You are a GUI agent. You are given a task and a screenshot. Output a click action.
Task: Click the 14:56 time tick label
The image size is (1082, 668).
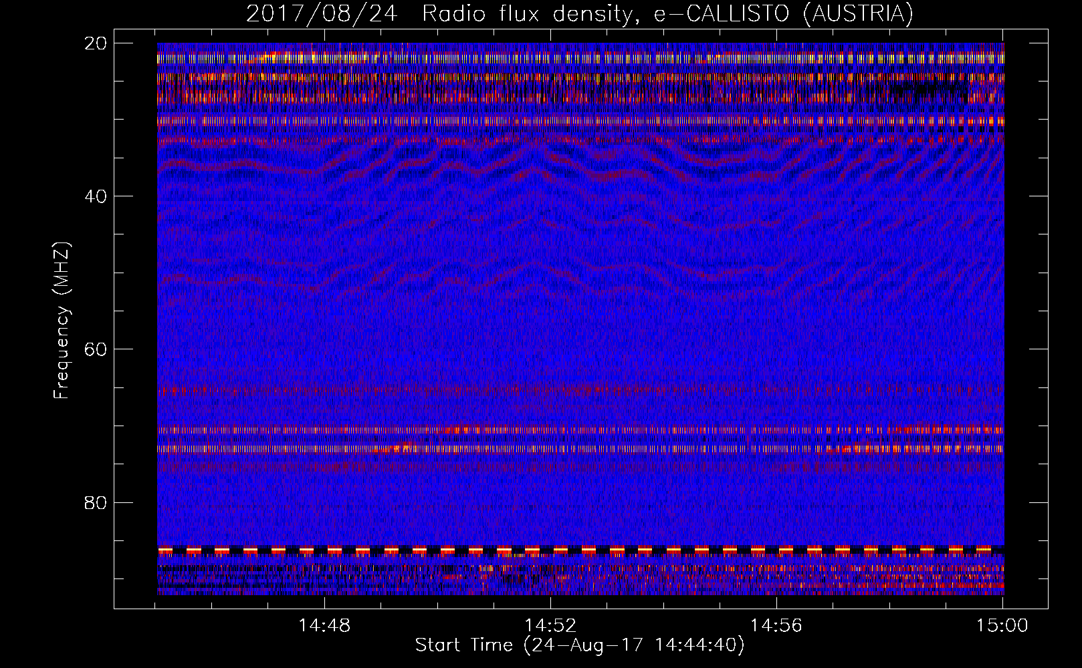click(x=776, y=625)
